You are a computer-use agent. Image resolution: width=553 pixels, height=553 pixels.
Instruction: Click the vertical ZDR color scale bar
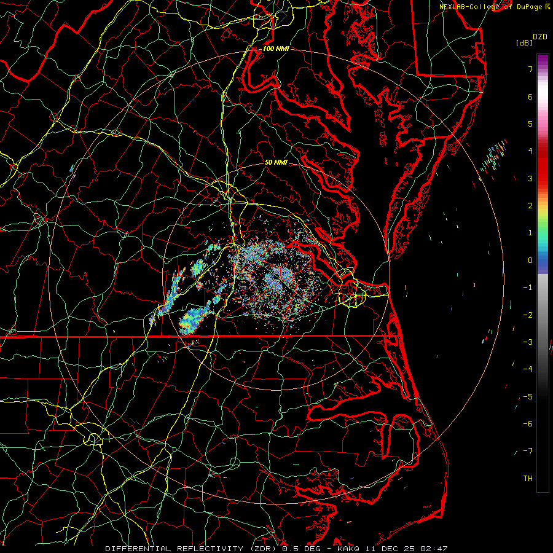543,273
